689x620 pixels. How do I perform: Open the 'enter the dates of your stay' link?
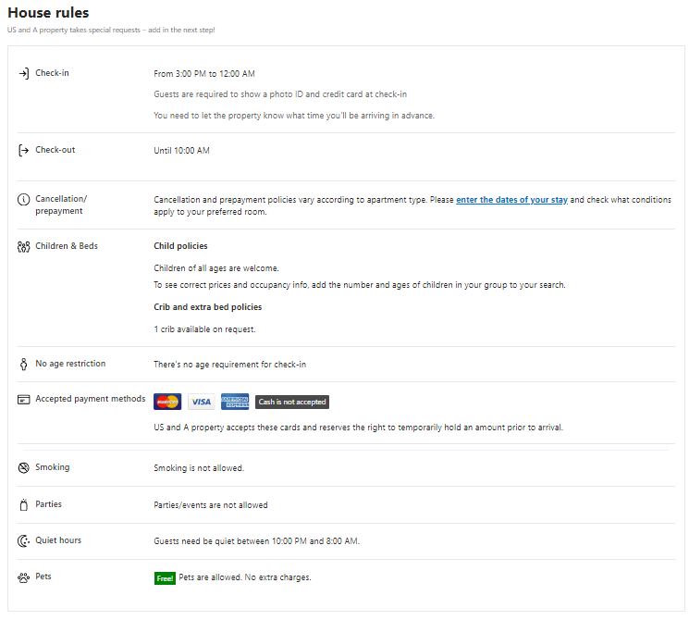[x=511, y=200]
